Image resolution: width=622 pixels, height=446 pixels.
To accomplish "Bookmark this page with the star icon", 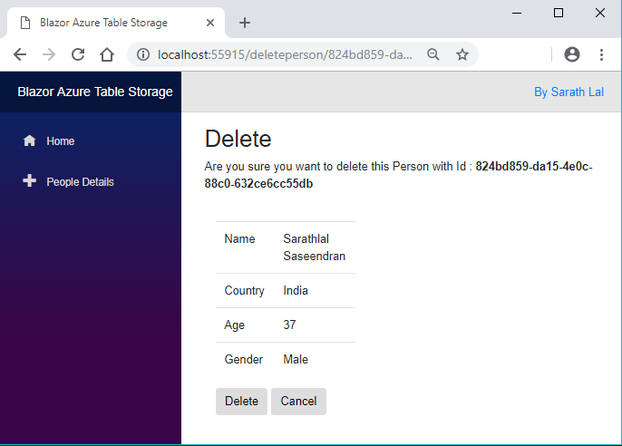I will coord(462,54).
